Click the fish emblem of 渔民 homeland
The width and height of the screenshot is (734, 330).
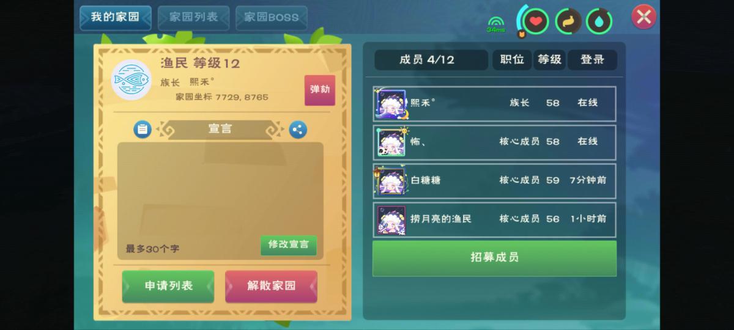[x=132, y=80]
